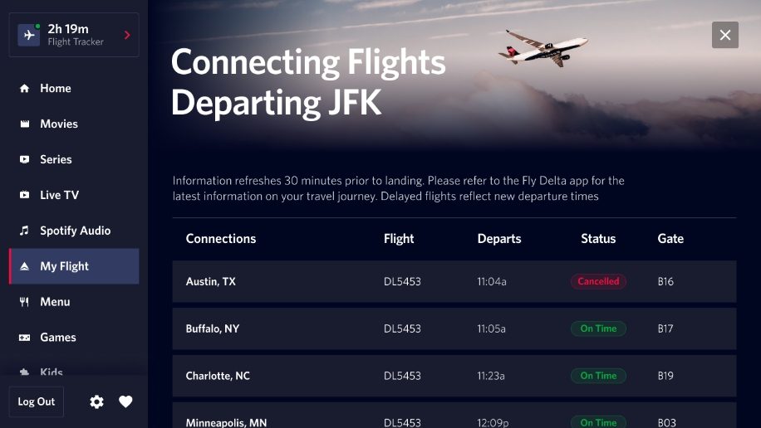Click the Series play icon

[x=24, y=160]
